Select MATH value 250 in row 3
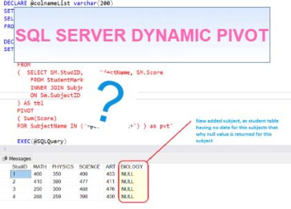Viewport: 291px width, 209px height. tap(38, 189)
